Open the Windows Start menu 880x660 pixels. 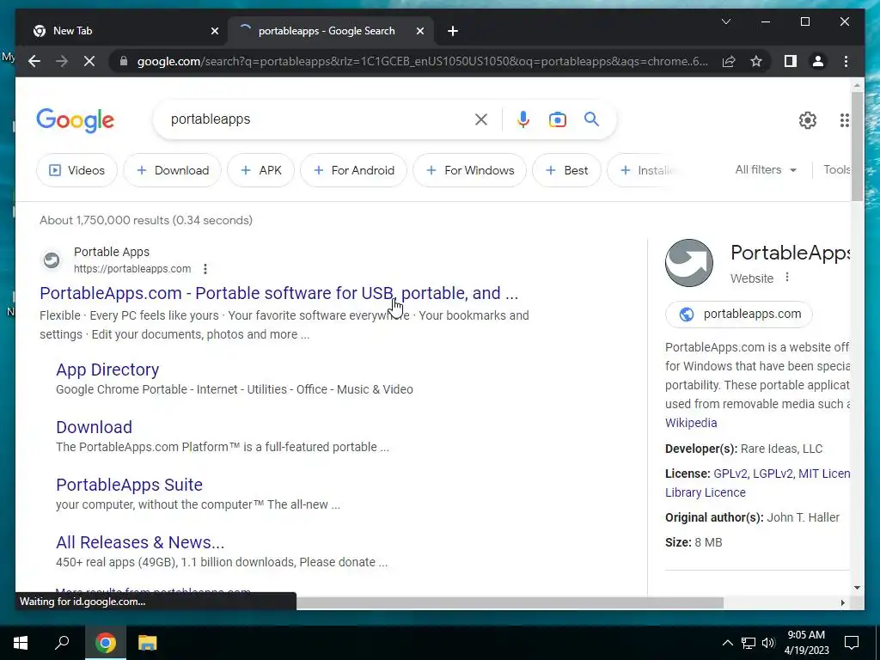click(21, 643)
